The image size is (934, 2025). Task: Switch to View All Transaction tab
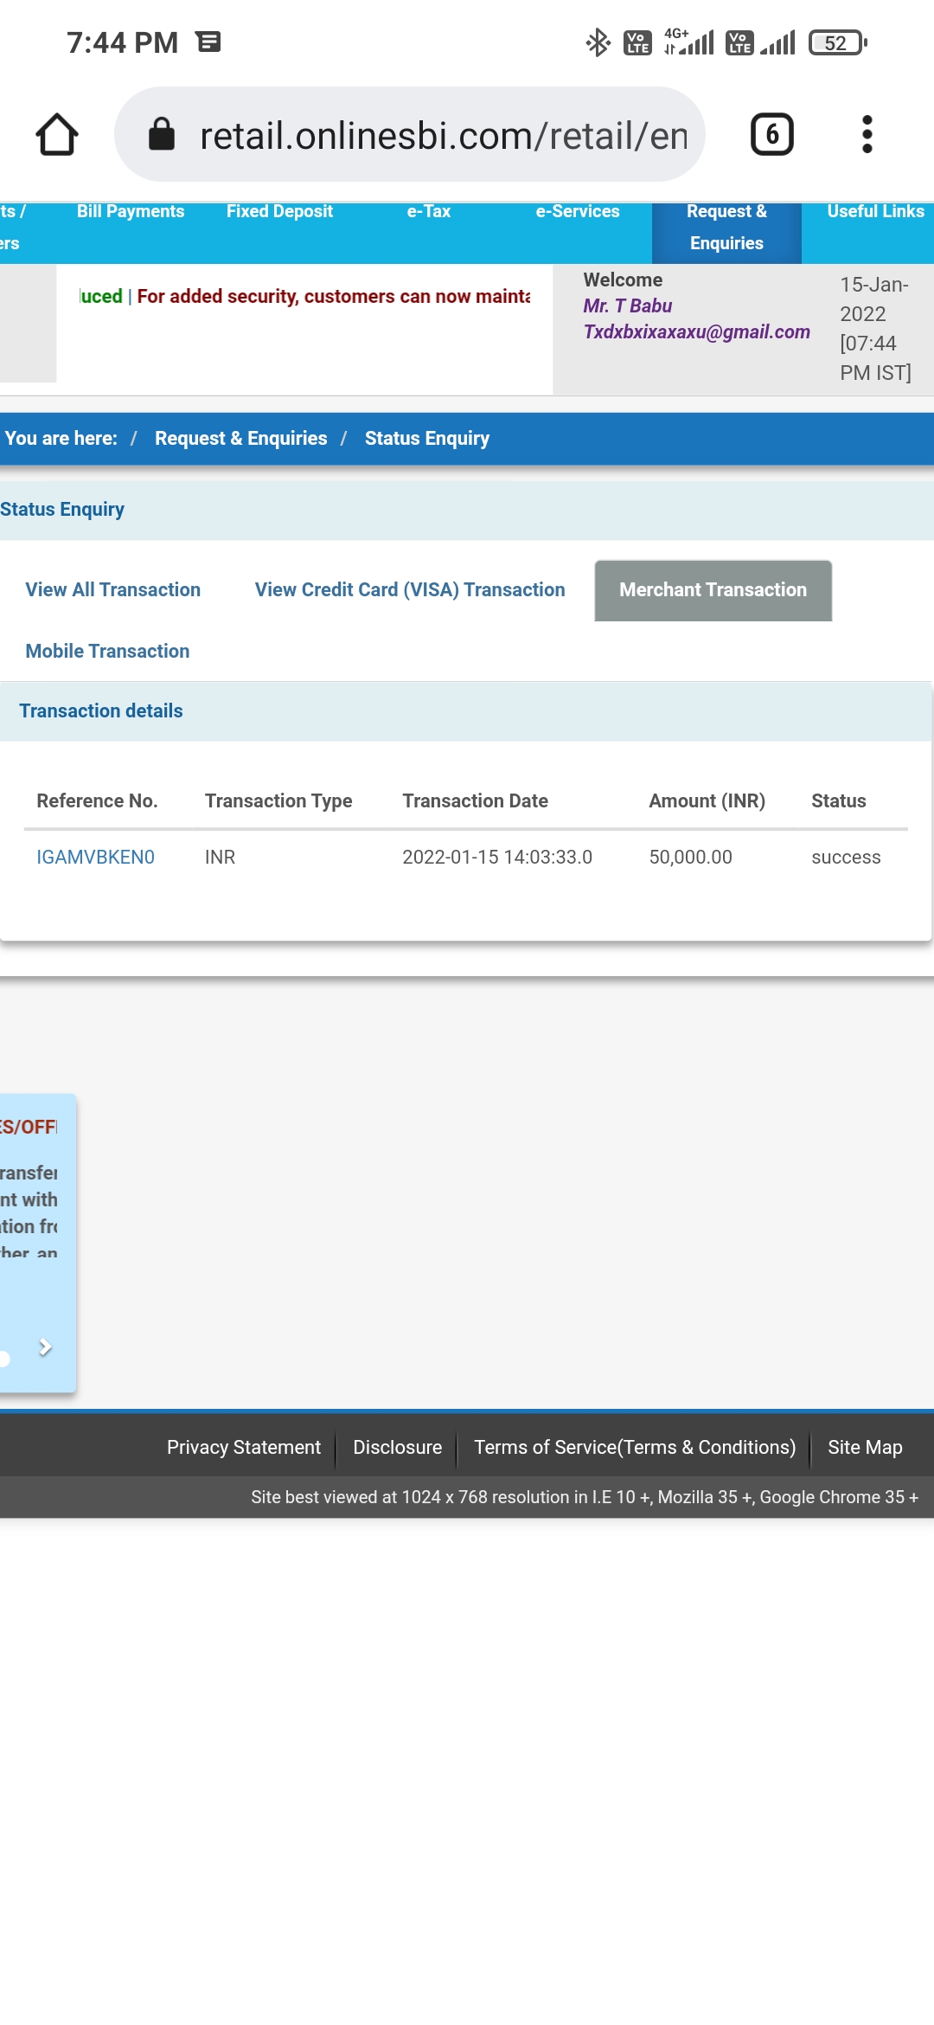tap(113, 590)
